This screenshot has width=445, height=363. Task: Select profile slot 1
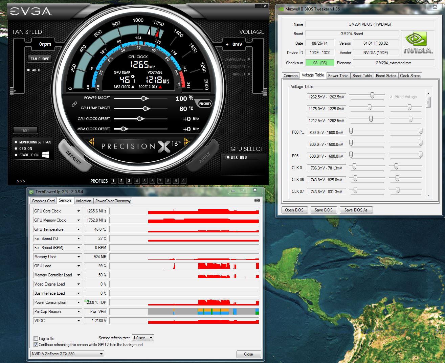pyautogui.click(x=113, y=181)
